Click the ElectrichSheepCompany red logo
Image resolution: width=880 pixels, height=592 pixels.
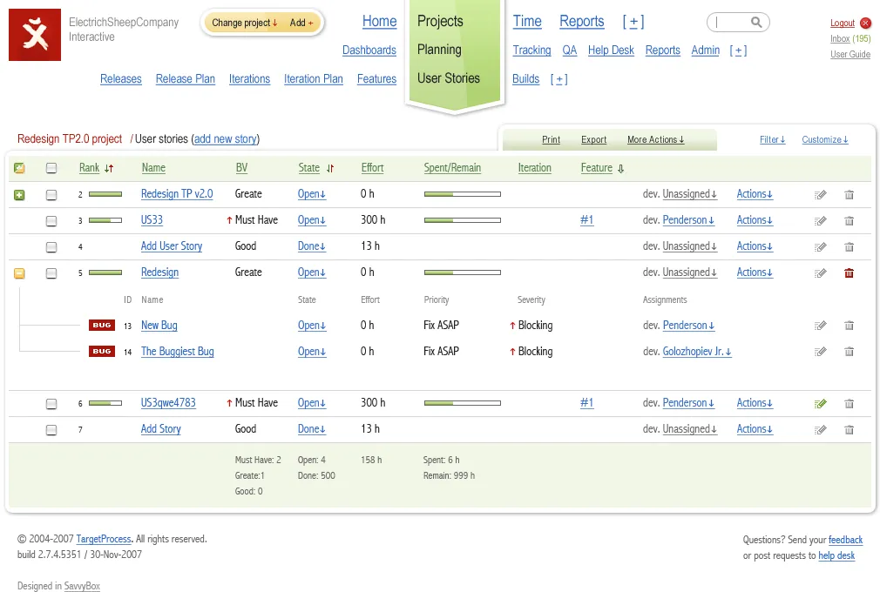(x=35, y=35)
